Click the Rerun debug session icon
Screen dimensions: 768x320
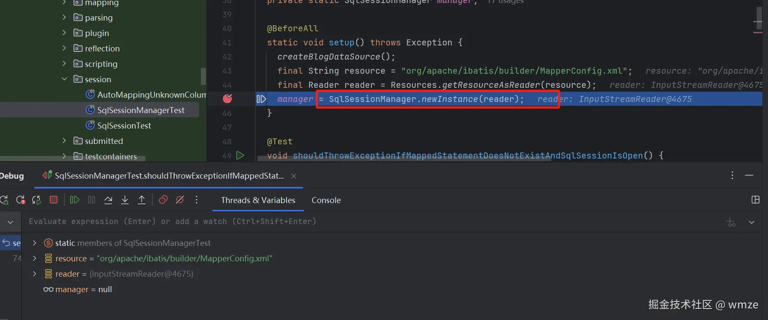pos(4,200)
